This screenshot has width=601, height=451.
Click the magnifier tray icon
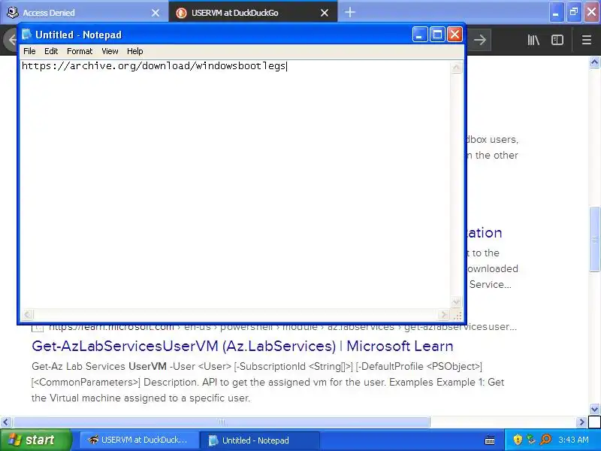pos(545,440)
